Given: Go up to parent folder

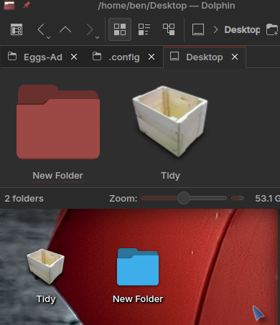Looking at the screenshot, I should pos(65,29).
